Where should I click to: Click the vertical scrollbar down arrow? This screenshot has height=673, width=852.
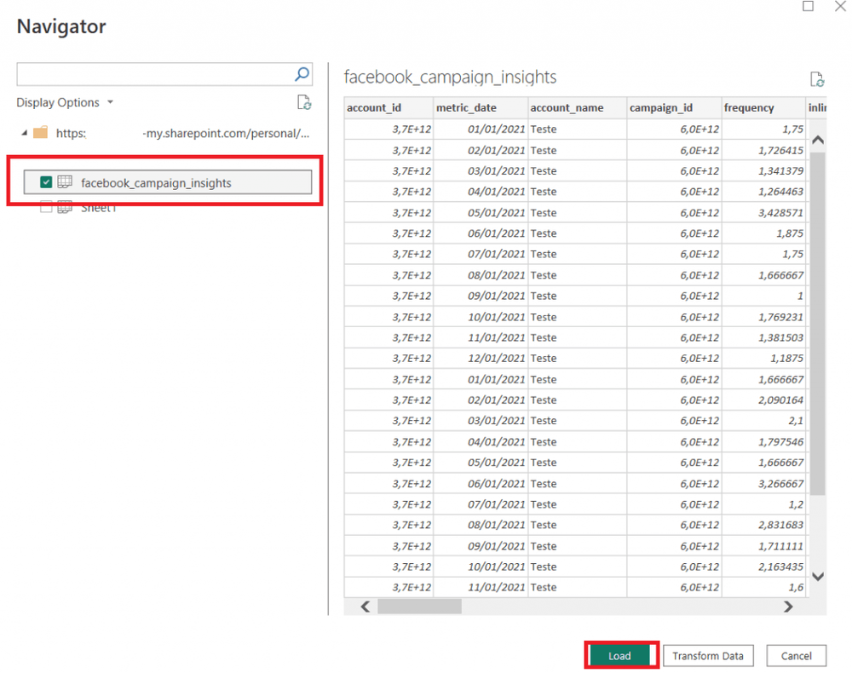[x=817, y=578]
